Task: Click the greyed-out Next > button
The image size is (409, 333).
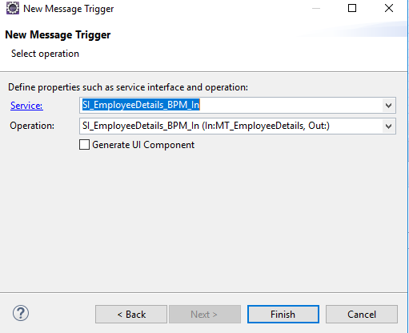Action: tap(205, 315)
